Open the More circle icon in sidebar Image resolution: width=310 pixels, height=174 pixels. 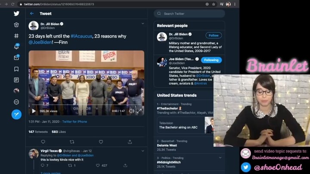pyautogui.click(x=16, y=102)
